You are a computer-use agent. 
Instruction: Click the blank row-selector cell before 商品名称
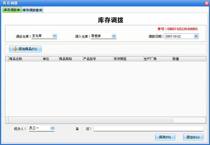7,59
